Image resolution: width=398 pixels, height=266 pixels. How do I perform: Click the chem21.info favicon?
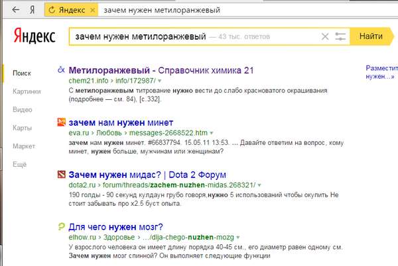pyautogui.click(x=61, y=69)
